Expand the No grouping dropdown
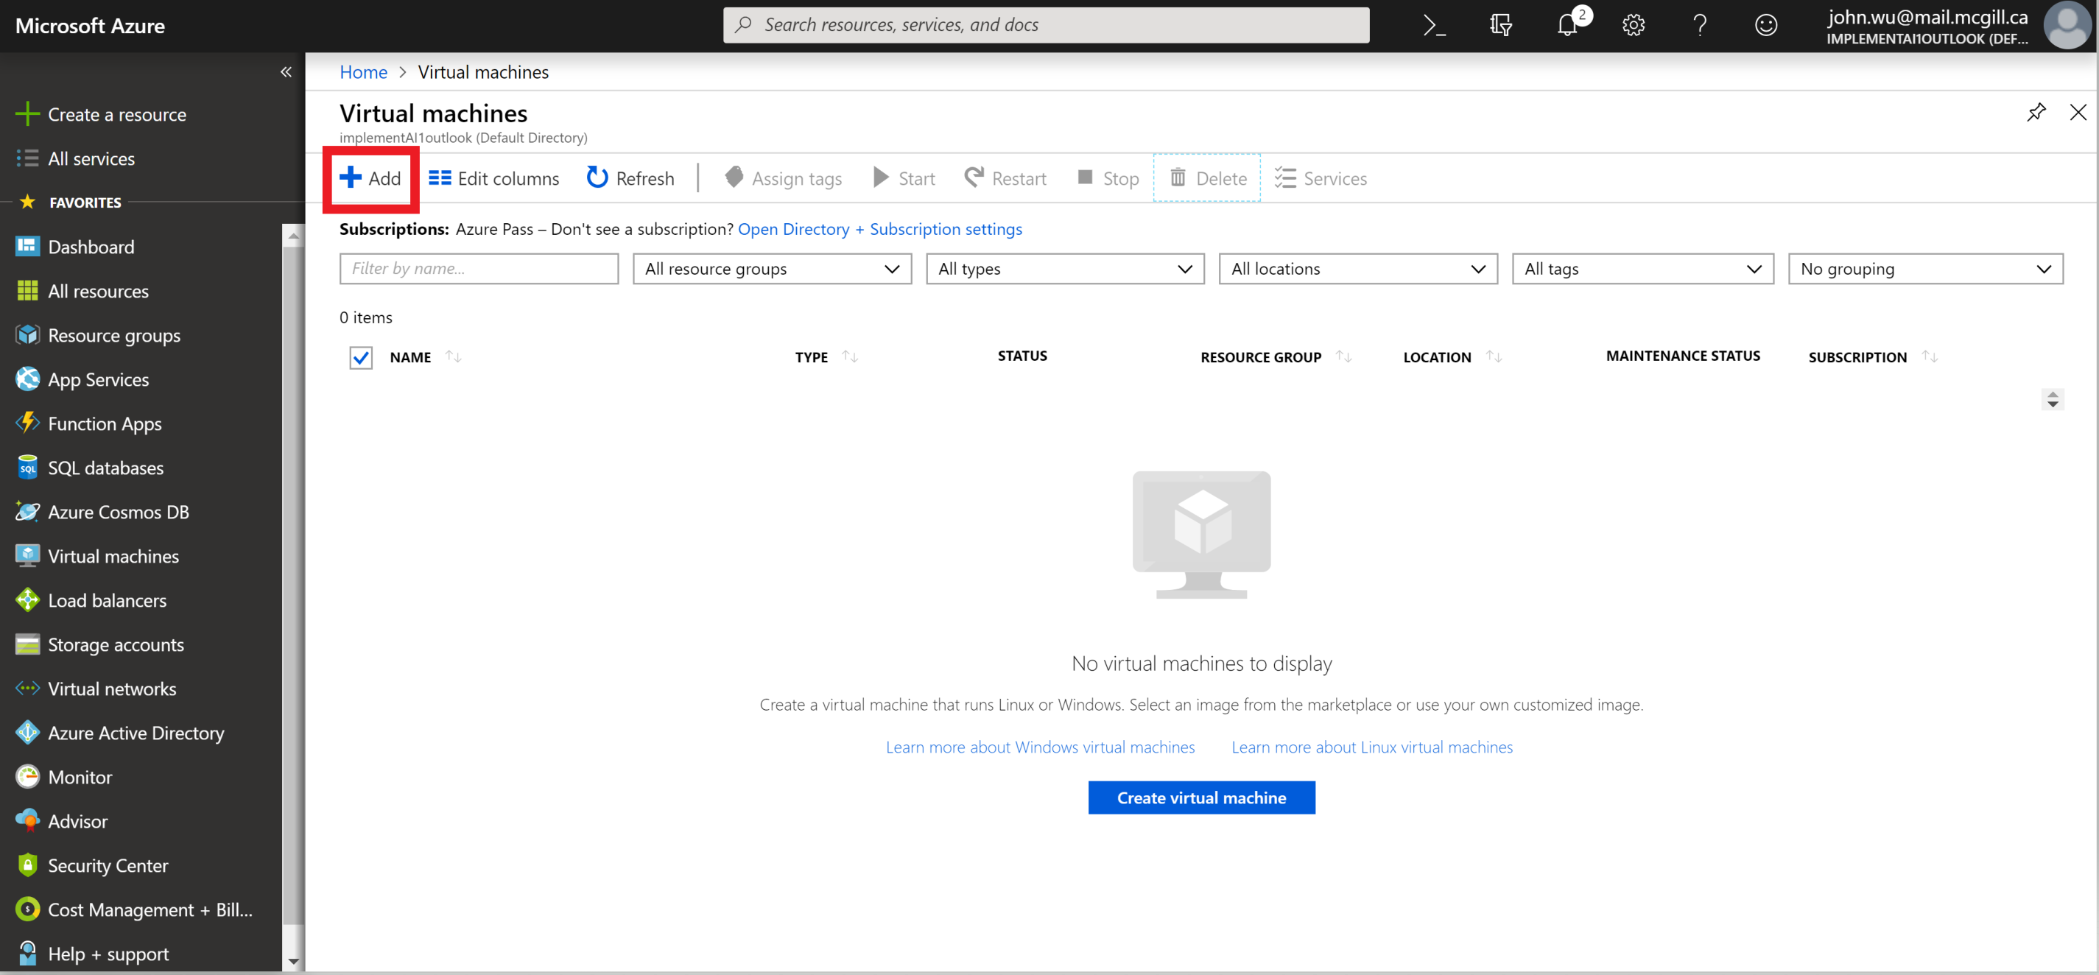Screen dimensions: 2099x975 click(1925, 269)
